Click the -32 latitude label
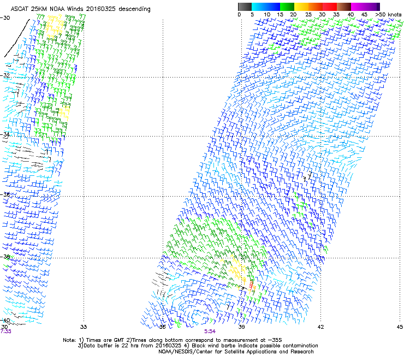Viewport: 404px width, 355px height. pos(5,75)
